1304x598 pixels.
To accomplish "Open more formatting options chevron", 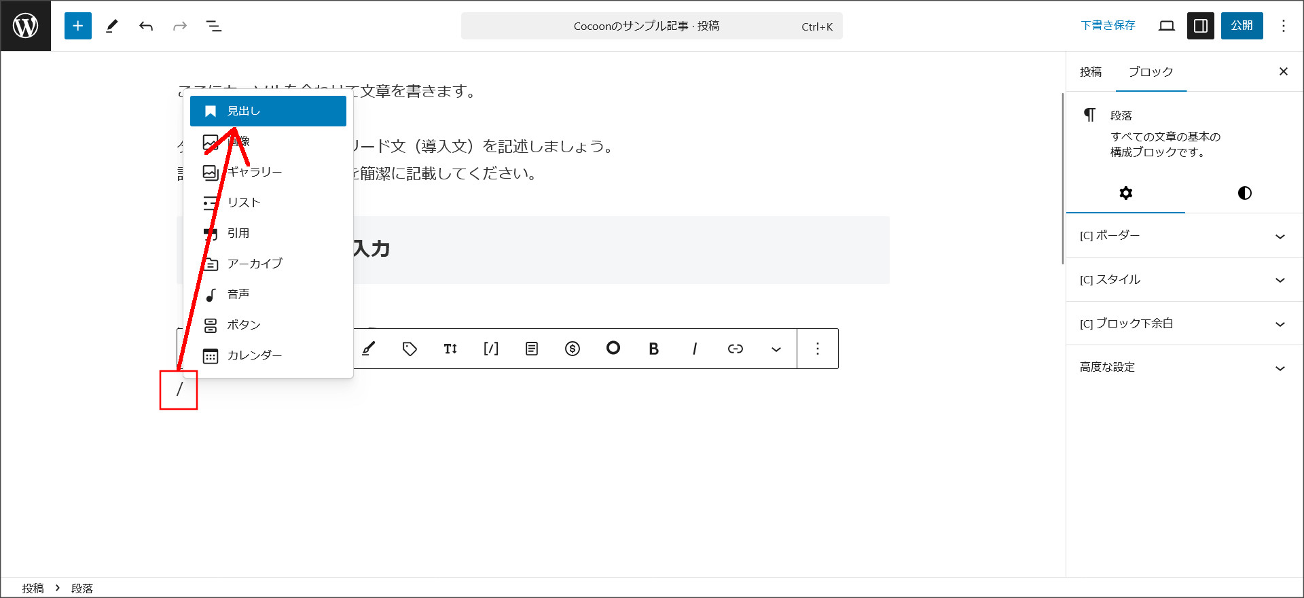I will 776,349.
